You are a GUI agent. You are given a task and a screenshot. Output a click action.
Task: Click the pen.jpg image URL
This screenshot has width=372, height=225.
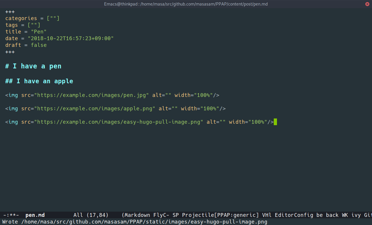[x=92, y=95]
